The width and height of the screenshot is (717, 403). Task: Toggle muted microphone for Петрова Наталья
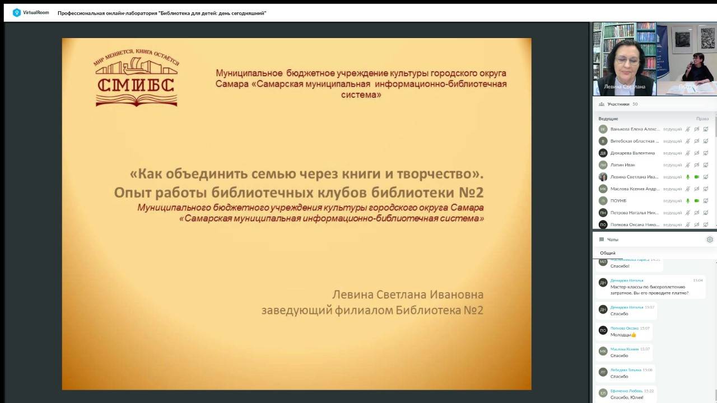coord(688,213)
